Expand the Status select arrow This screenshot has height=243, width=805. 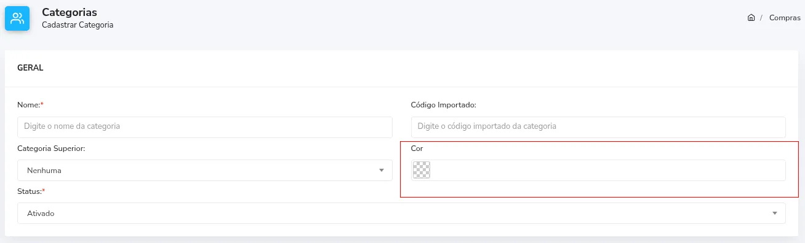point(775,213)
